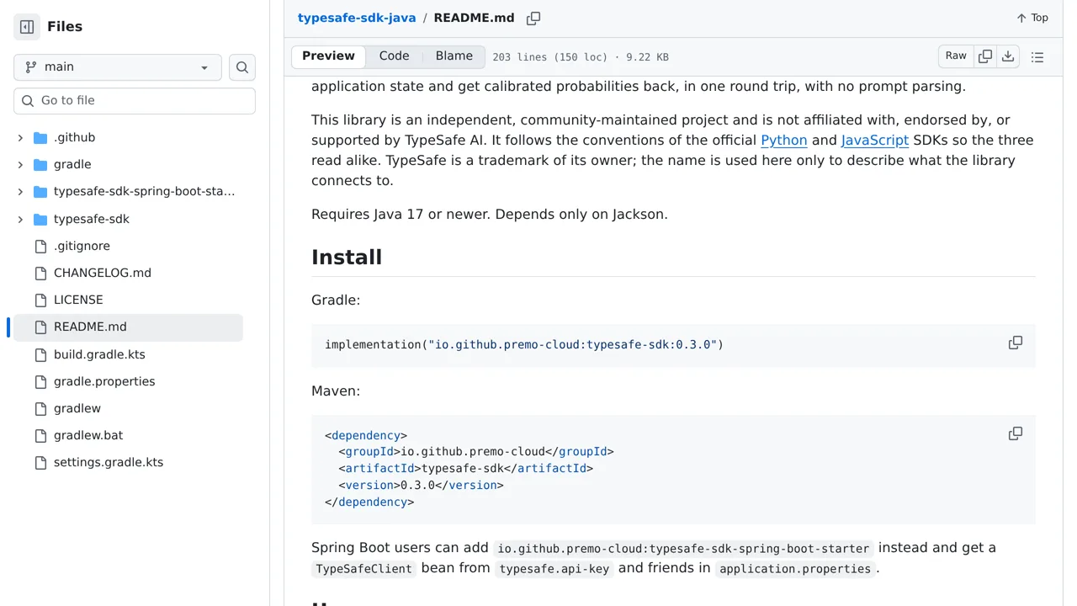Image resolution: width=1077 pixels, height=606 pixels.
Task: Collapse the file tree sidebar icon
Action: pyautogui.click(x=27, y=27)
